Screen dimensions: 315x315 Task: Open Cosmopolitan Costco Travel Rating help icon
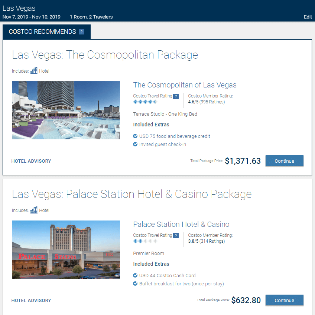pos(176,96)
